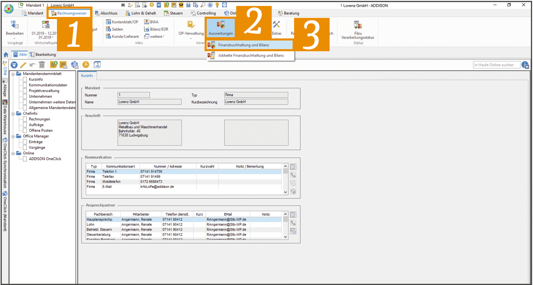Click the light bulb icon in the title bar
This screenshot has width=533, height=285.
[x=217, y=5]
